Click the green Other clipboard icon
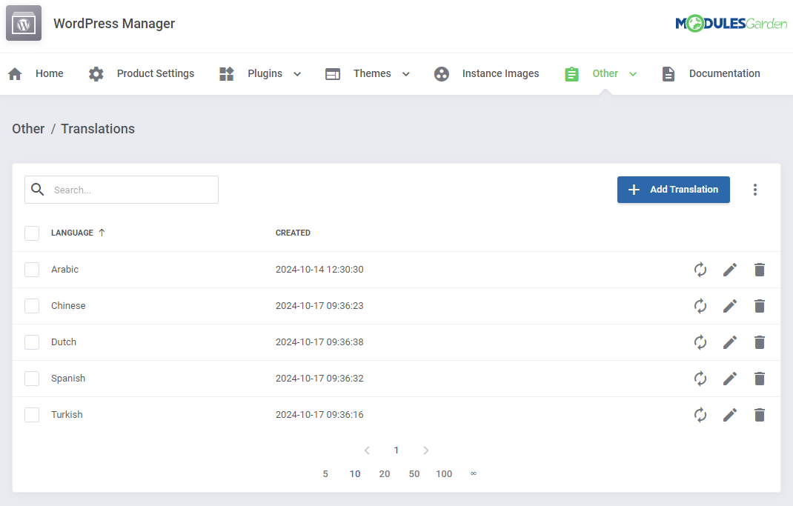Viewport: 793px width, 506px height. (x=571, y=74)
